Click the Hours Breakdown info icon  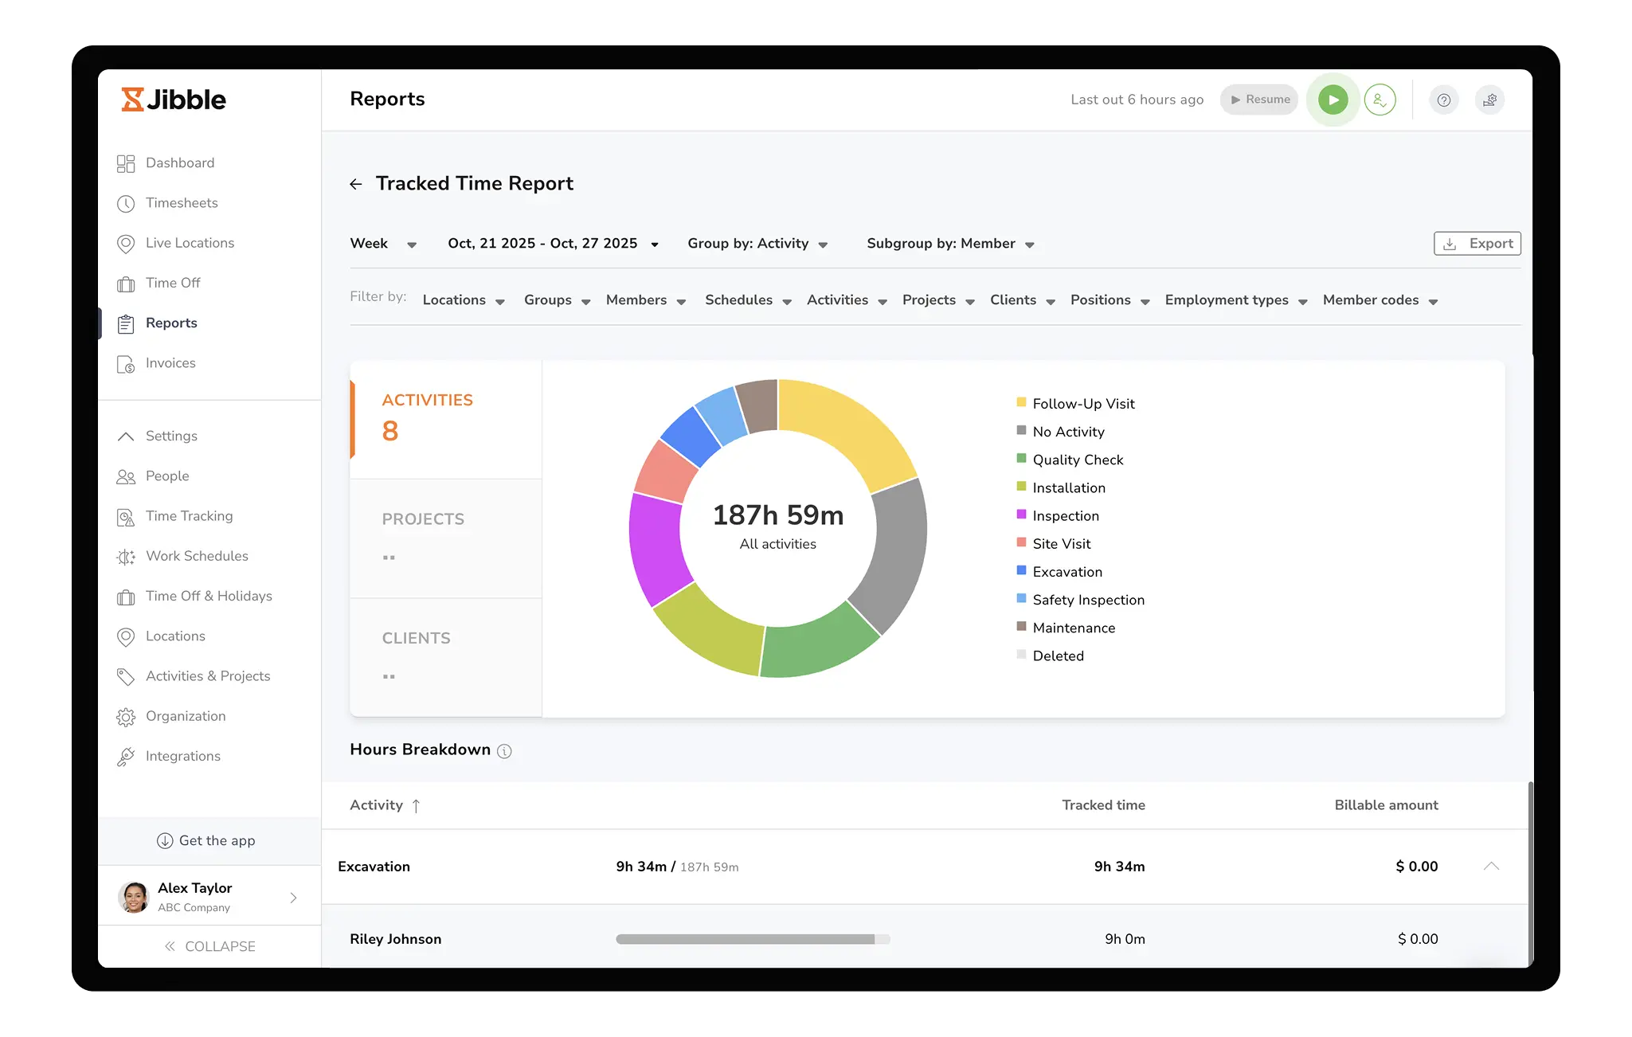[x=504, y=751]
